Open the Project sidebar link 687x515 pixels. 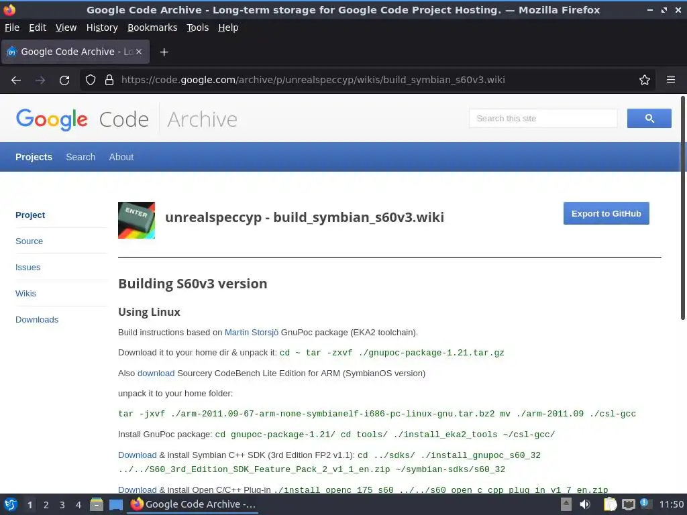coord(30,215)
